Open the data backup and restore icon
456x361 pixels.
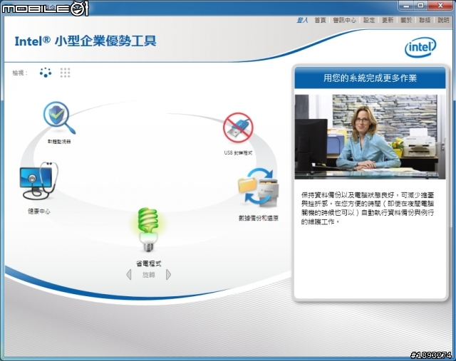pos(259,187)
